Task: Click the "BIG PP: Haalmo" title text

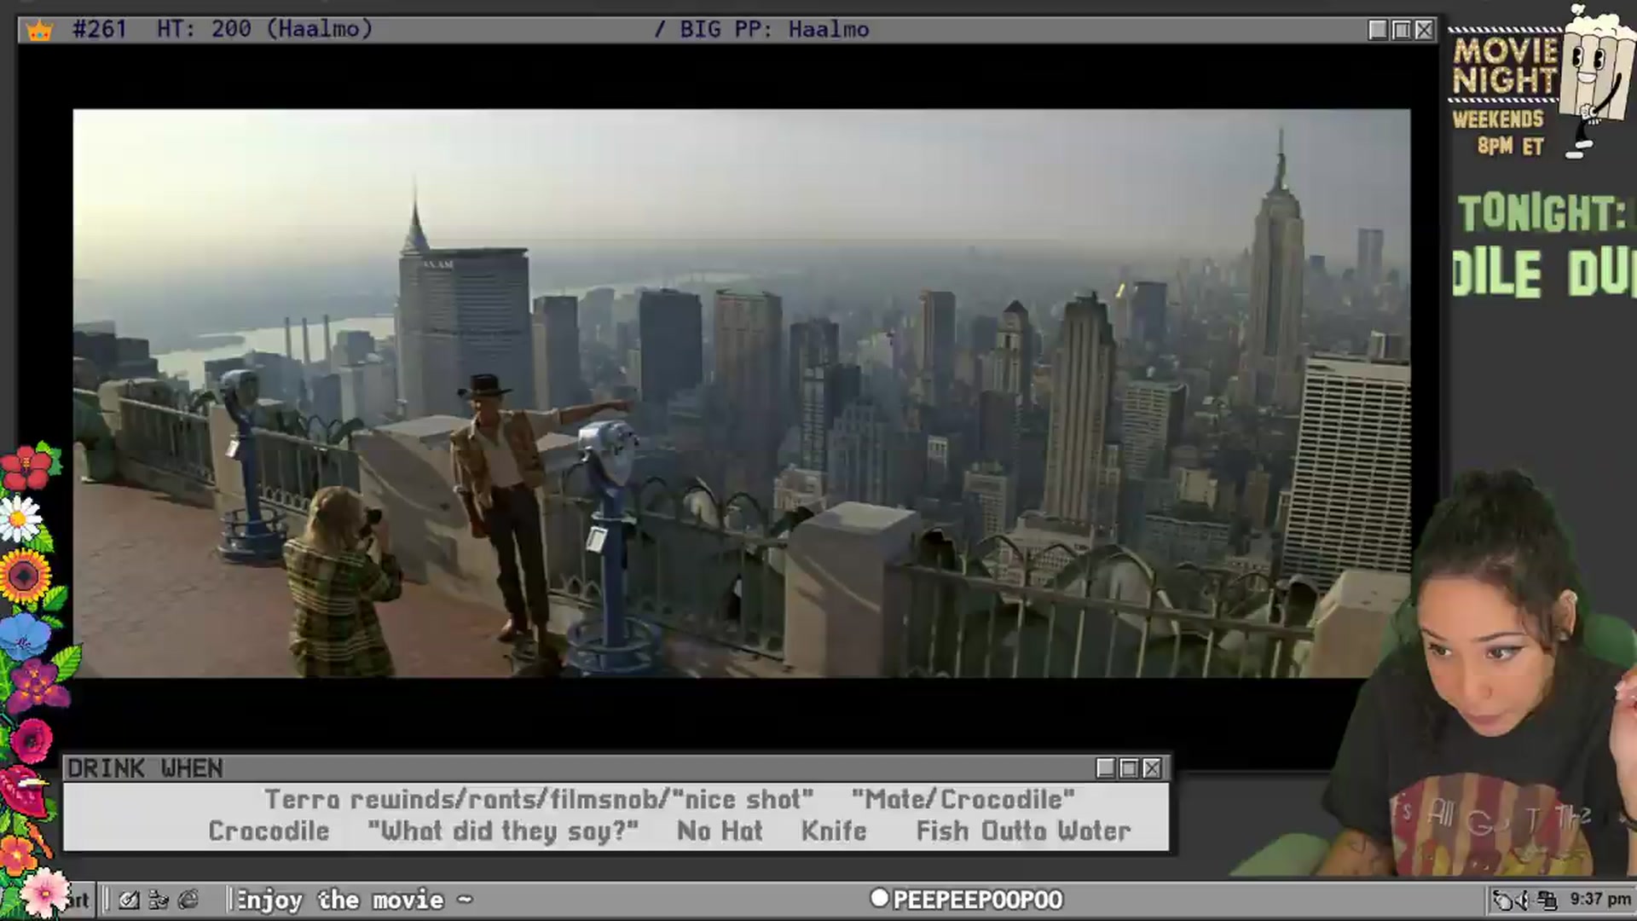Action: [x=773, y=30]
